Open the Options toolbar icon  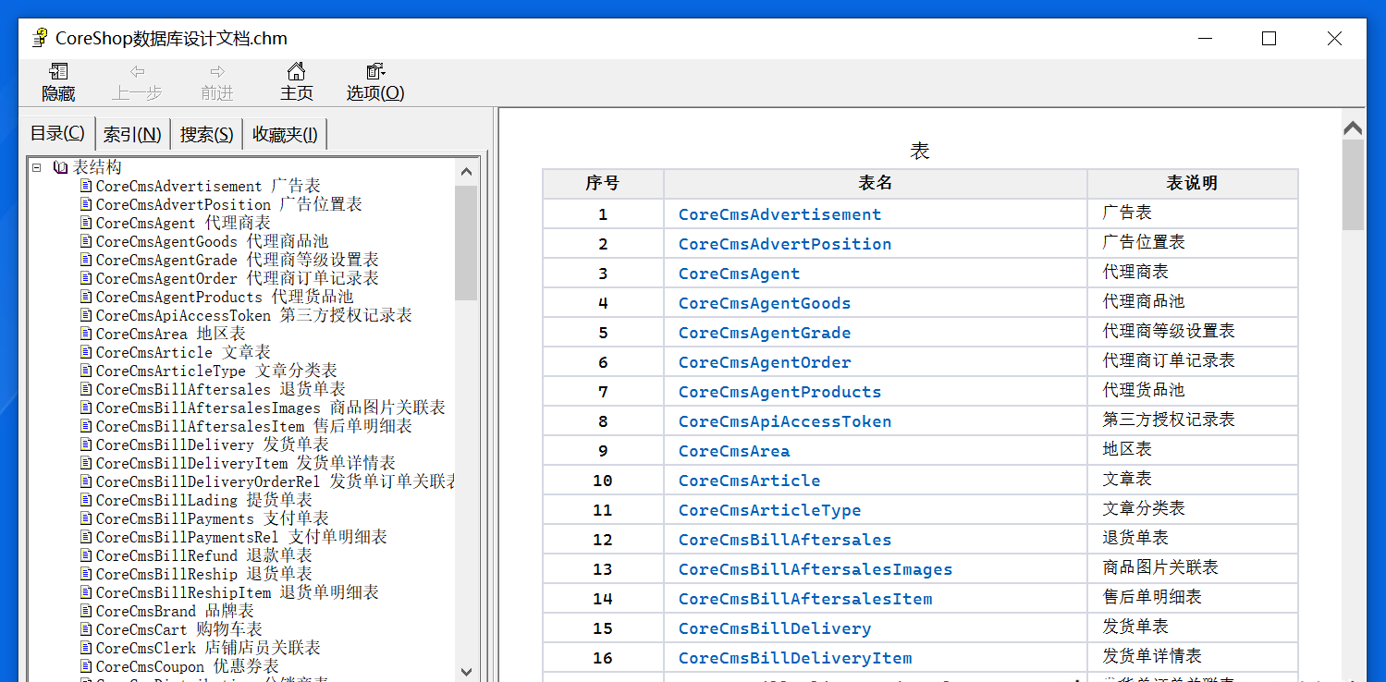click(x=375, y=72)
